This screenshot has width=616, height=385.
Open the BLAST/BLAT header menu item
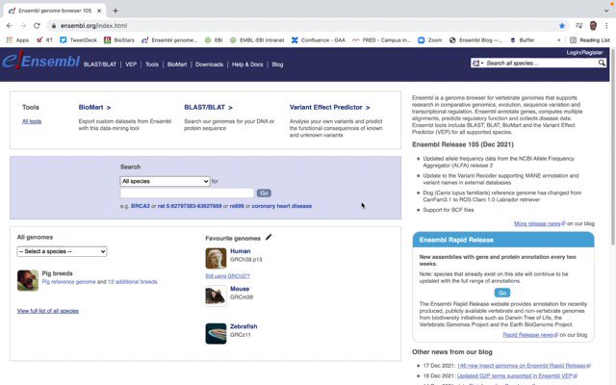tap(100, 64)
